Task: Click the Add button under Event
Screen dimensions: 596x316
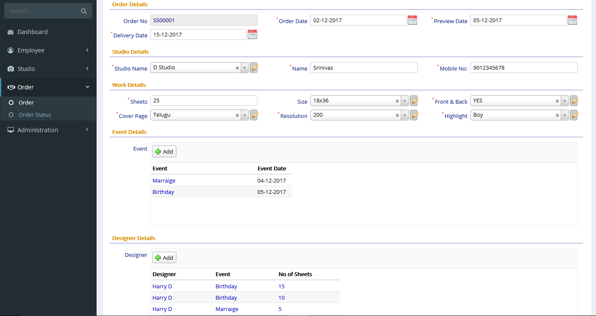Action: 164,151
